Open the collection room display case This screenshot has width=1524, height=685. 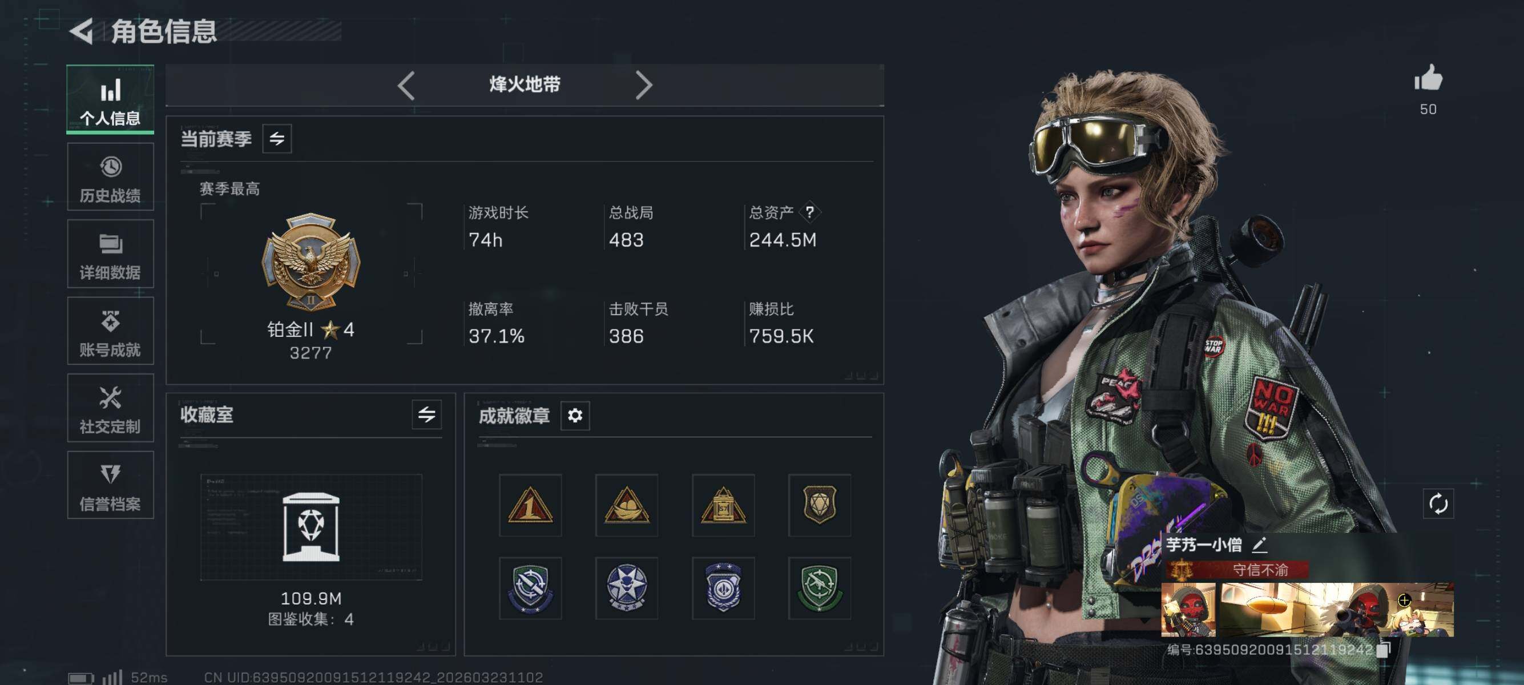[311, 527]
